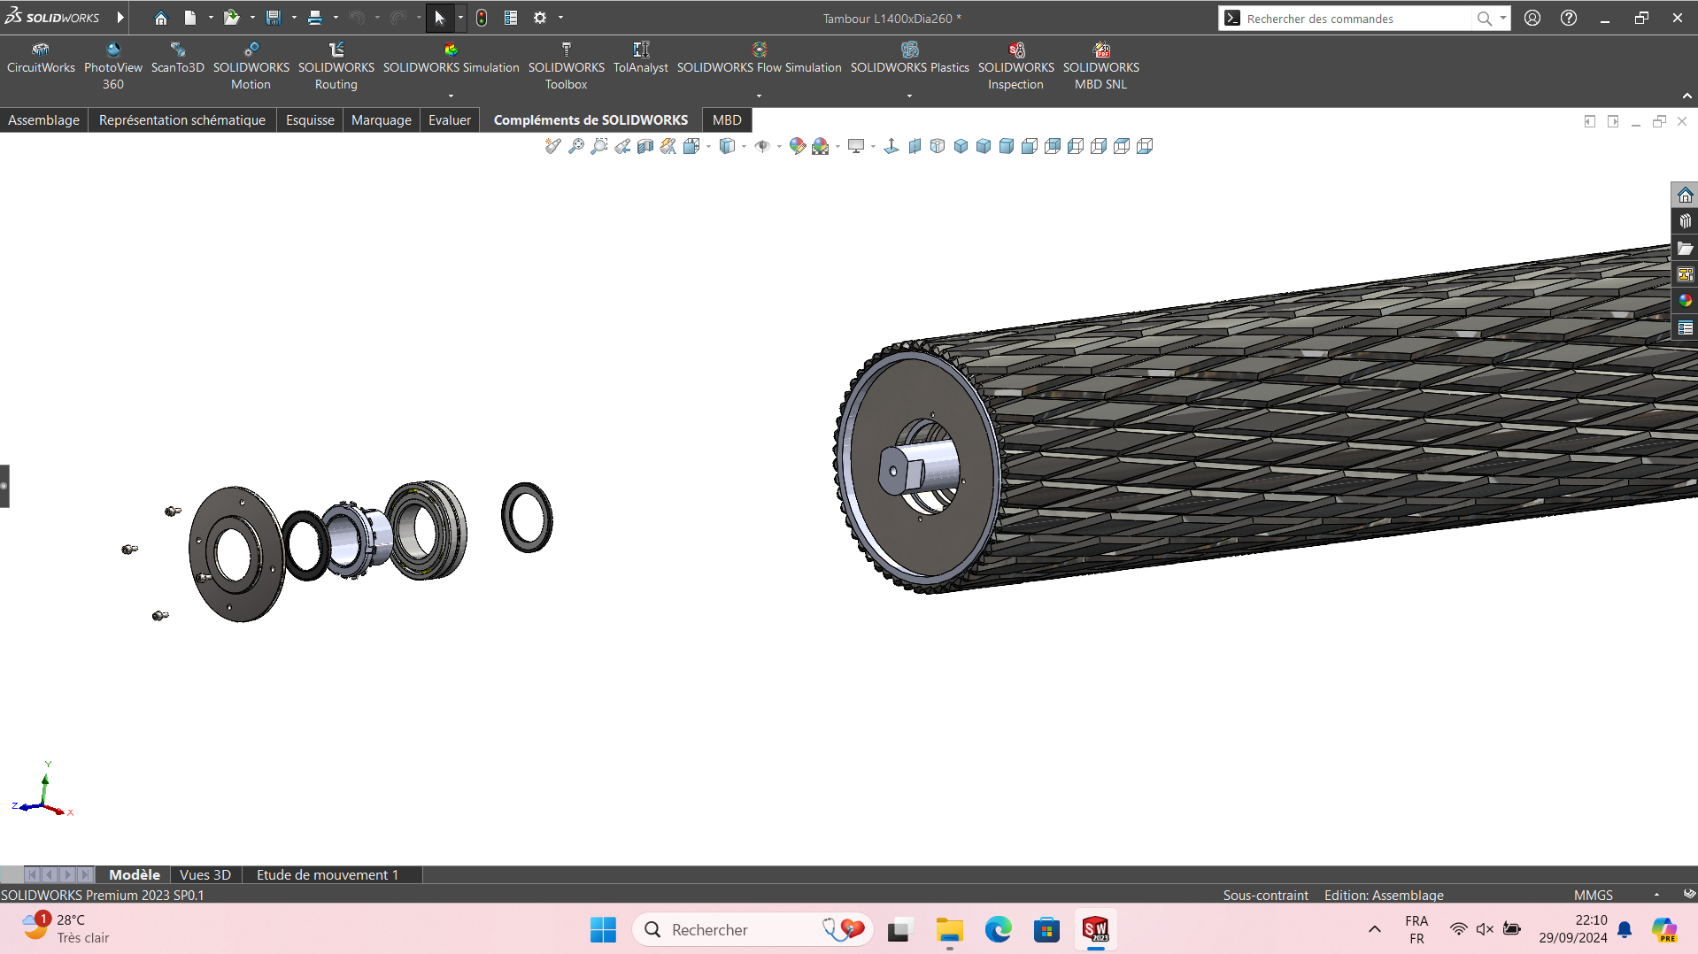Viewport: 1698px width, 954px height.
Task: Open the Vues 3D bottom tab
Action: pos(205,875)
